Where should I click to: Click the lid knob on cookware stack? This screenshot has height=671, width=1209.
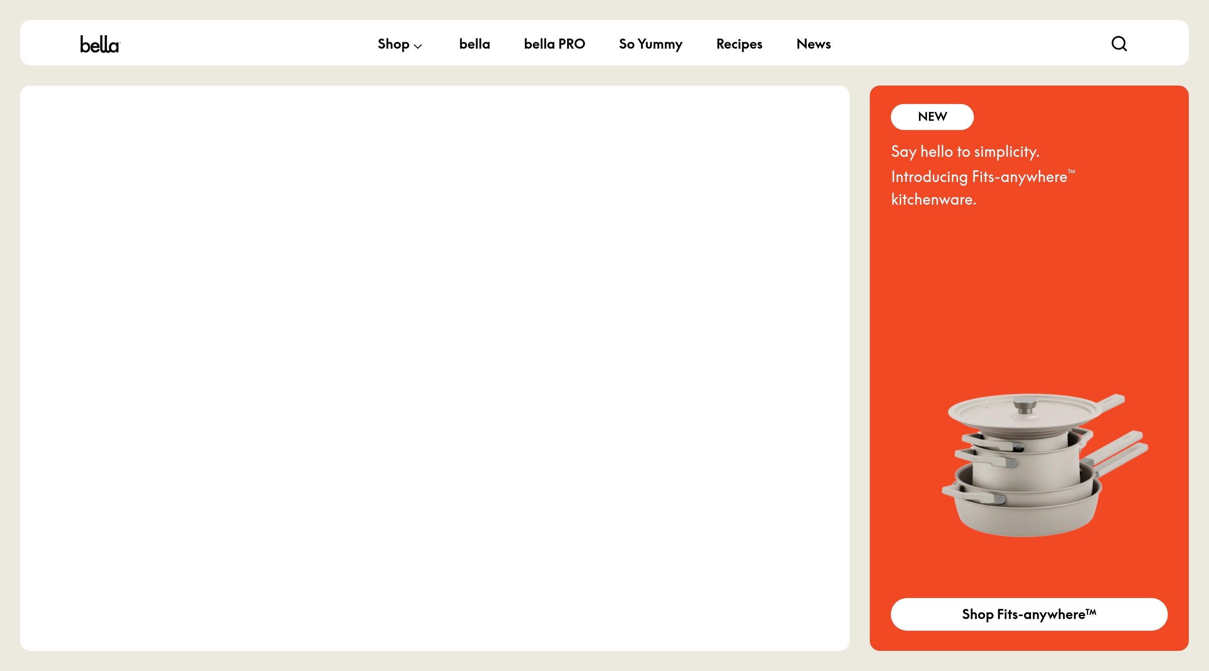click(x=1025, y=405)
